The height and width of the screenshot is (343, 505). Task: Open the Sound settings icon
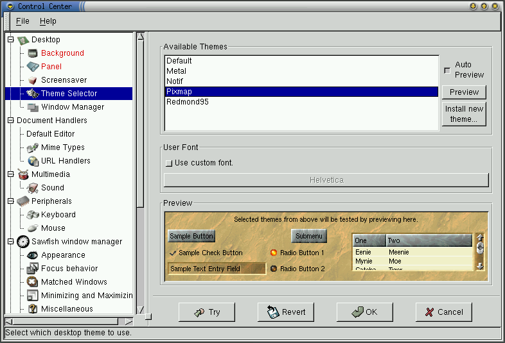pyautogui.click(x=33, y=188)
